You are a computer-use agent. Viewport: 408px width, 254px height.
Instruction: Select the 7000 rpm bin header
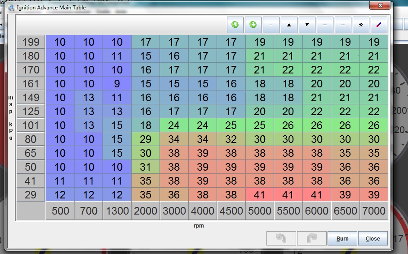pyautogui.click(x=374, y=211)
